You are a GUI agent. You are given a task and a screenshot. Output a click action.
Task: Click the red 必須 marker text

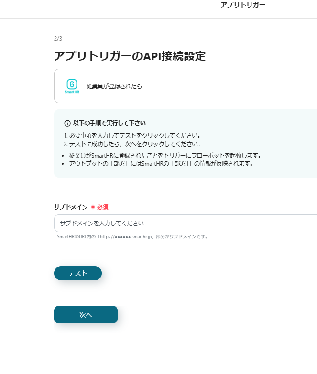(x=103, y=207)
